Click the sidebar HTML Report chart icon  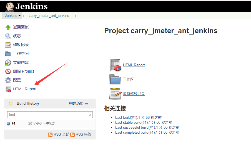pyautogui.click(x=8, y=89)
